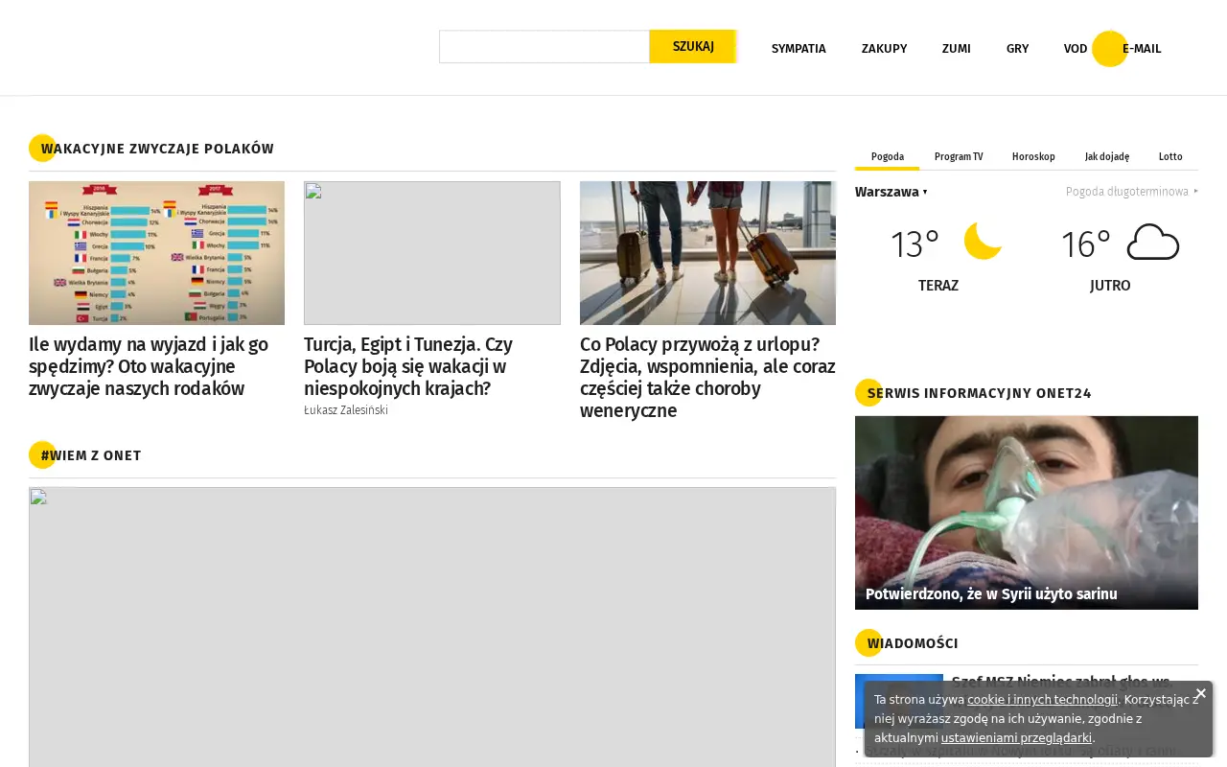Click the 16° tomorrow temperature
The height and width of the screenshot is (767, 1227).
[1085, 244]
